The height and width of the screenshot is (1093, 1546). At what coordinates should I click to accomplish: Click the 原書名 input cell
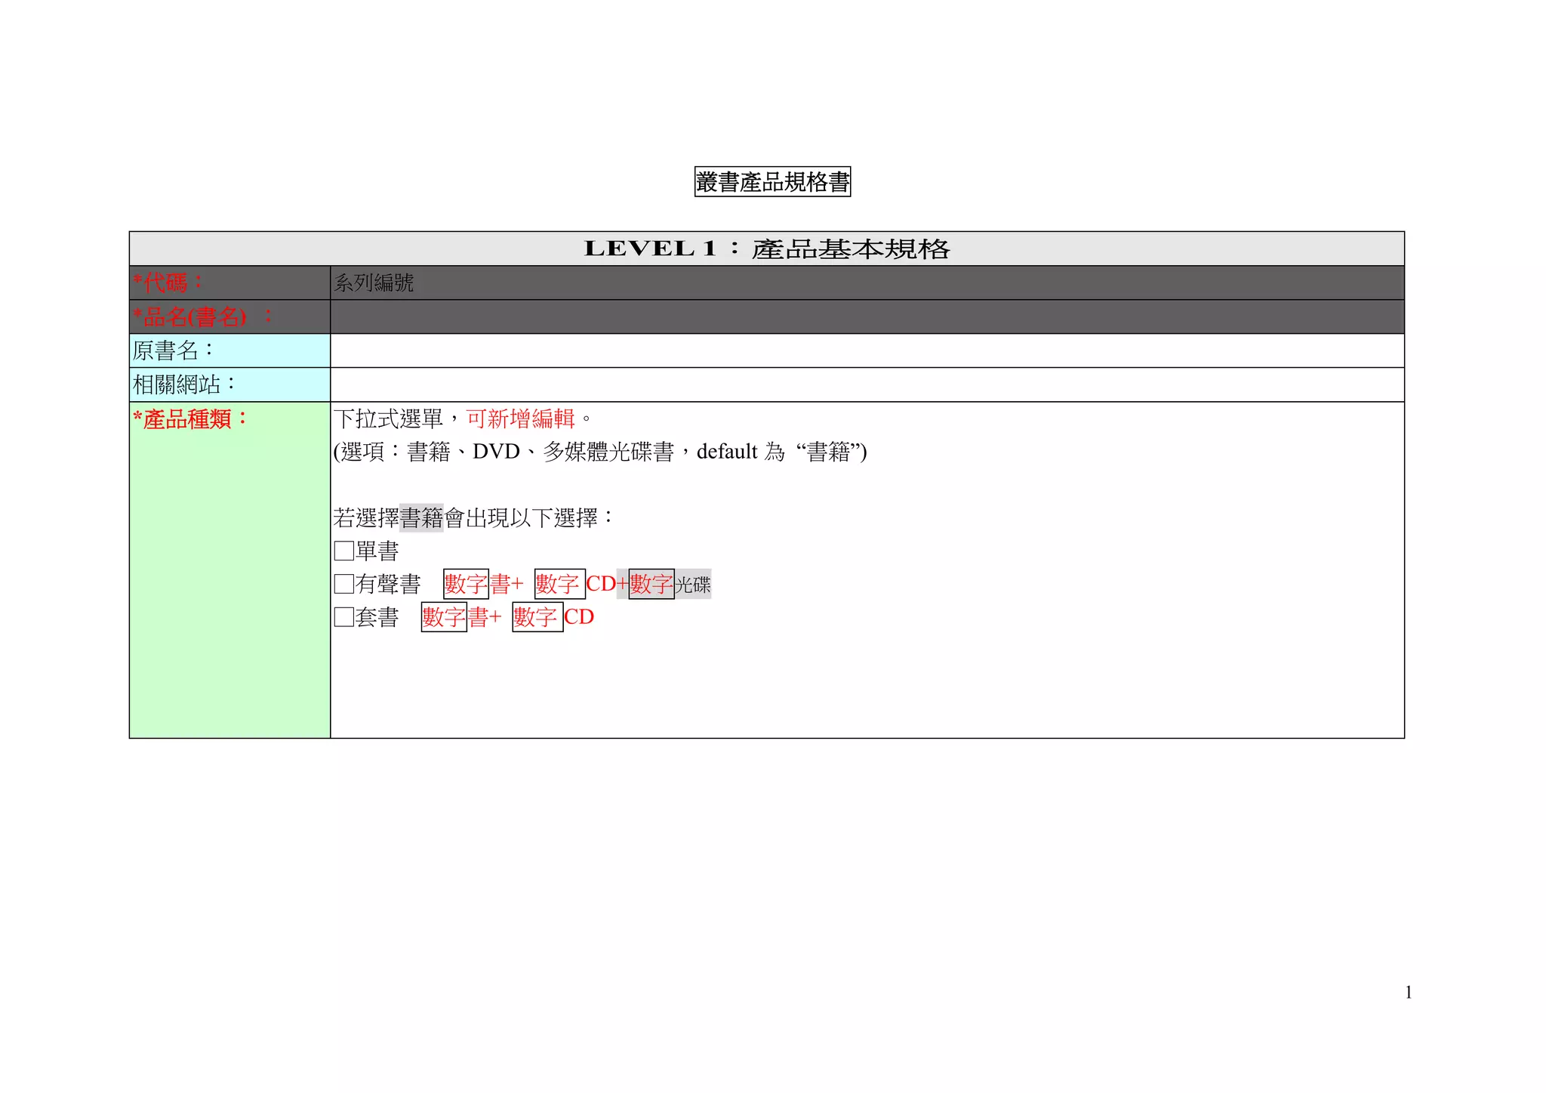click(867, 350)
